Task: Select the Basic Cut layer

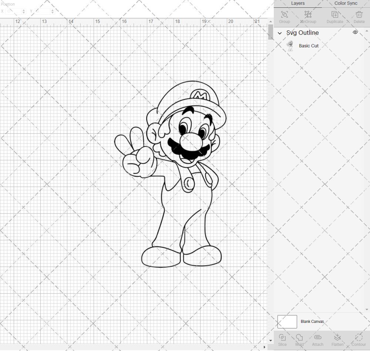Action: [309, 46]
